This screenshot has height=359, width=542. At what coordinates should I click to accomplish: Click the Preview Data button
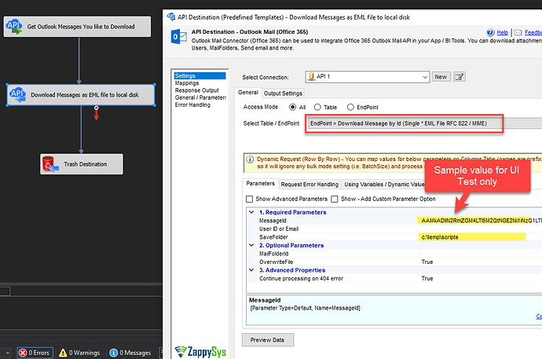tap(266, 340)
